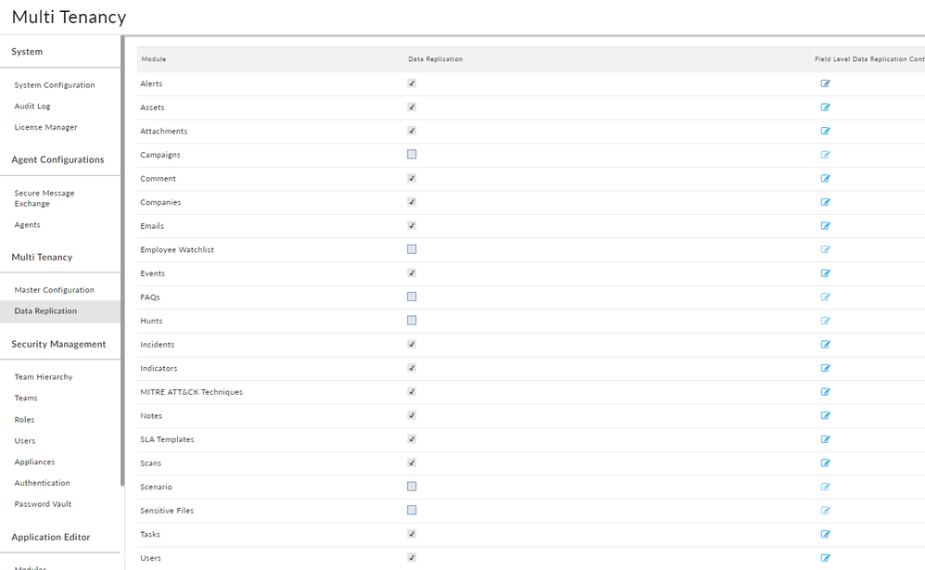Screen dimensions: 925x570
Task: Click the edit icon in Assets row
Action: [x=825, y=108]
